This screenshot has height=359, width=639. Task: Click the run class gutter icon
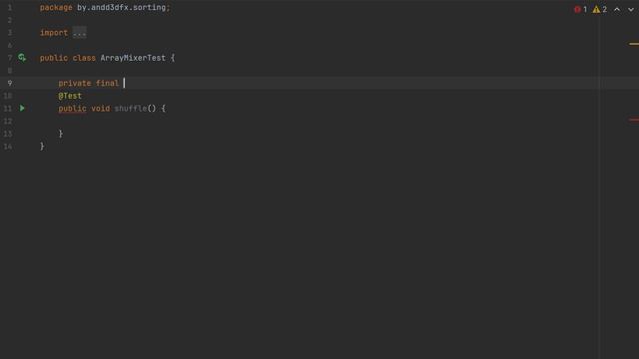[22, 58]
